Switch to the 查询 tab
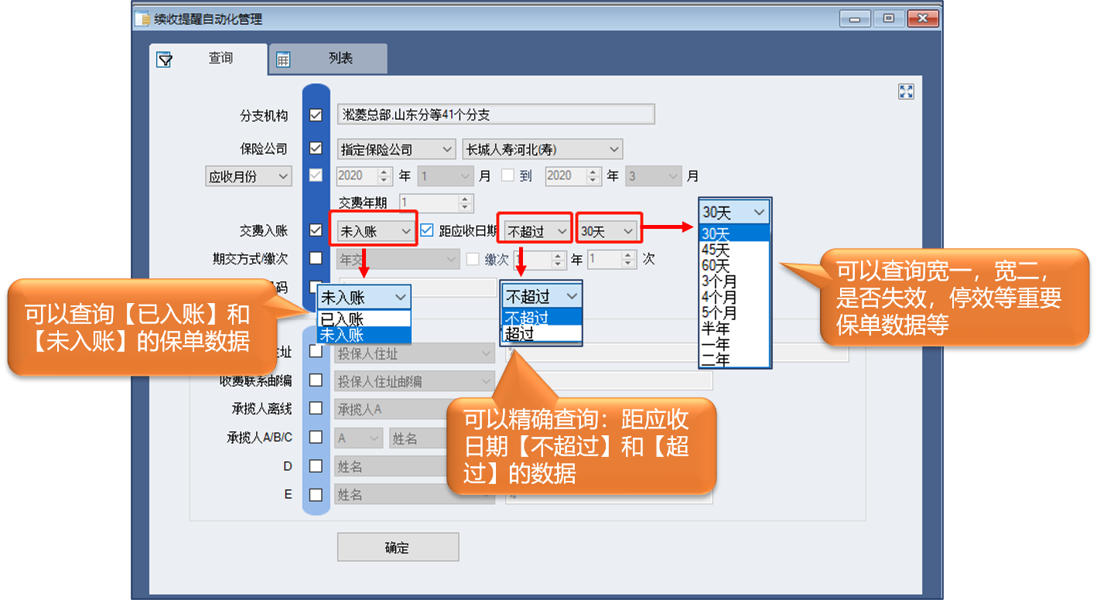The height and width of the screenshot is (600, 1097). [210, 59]
